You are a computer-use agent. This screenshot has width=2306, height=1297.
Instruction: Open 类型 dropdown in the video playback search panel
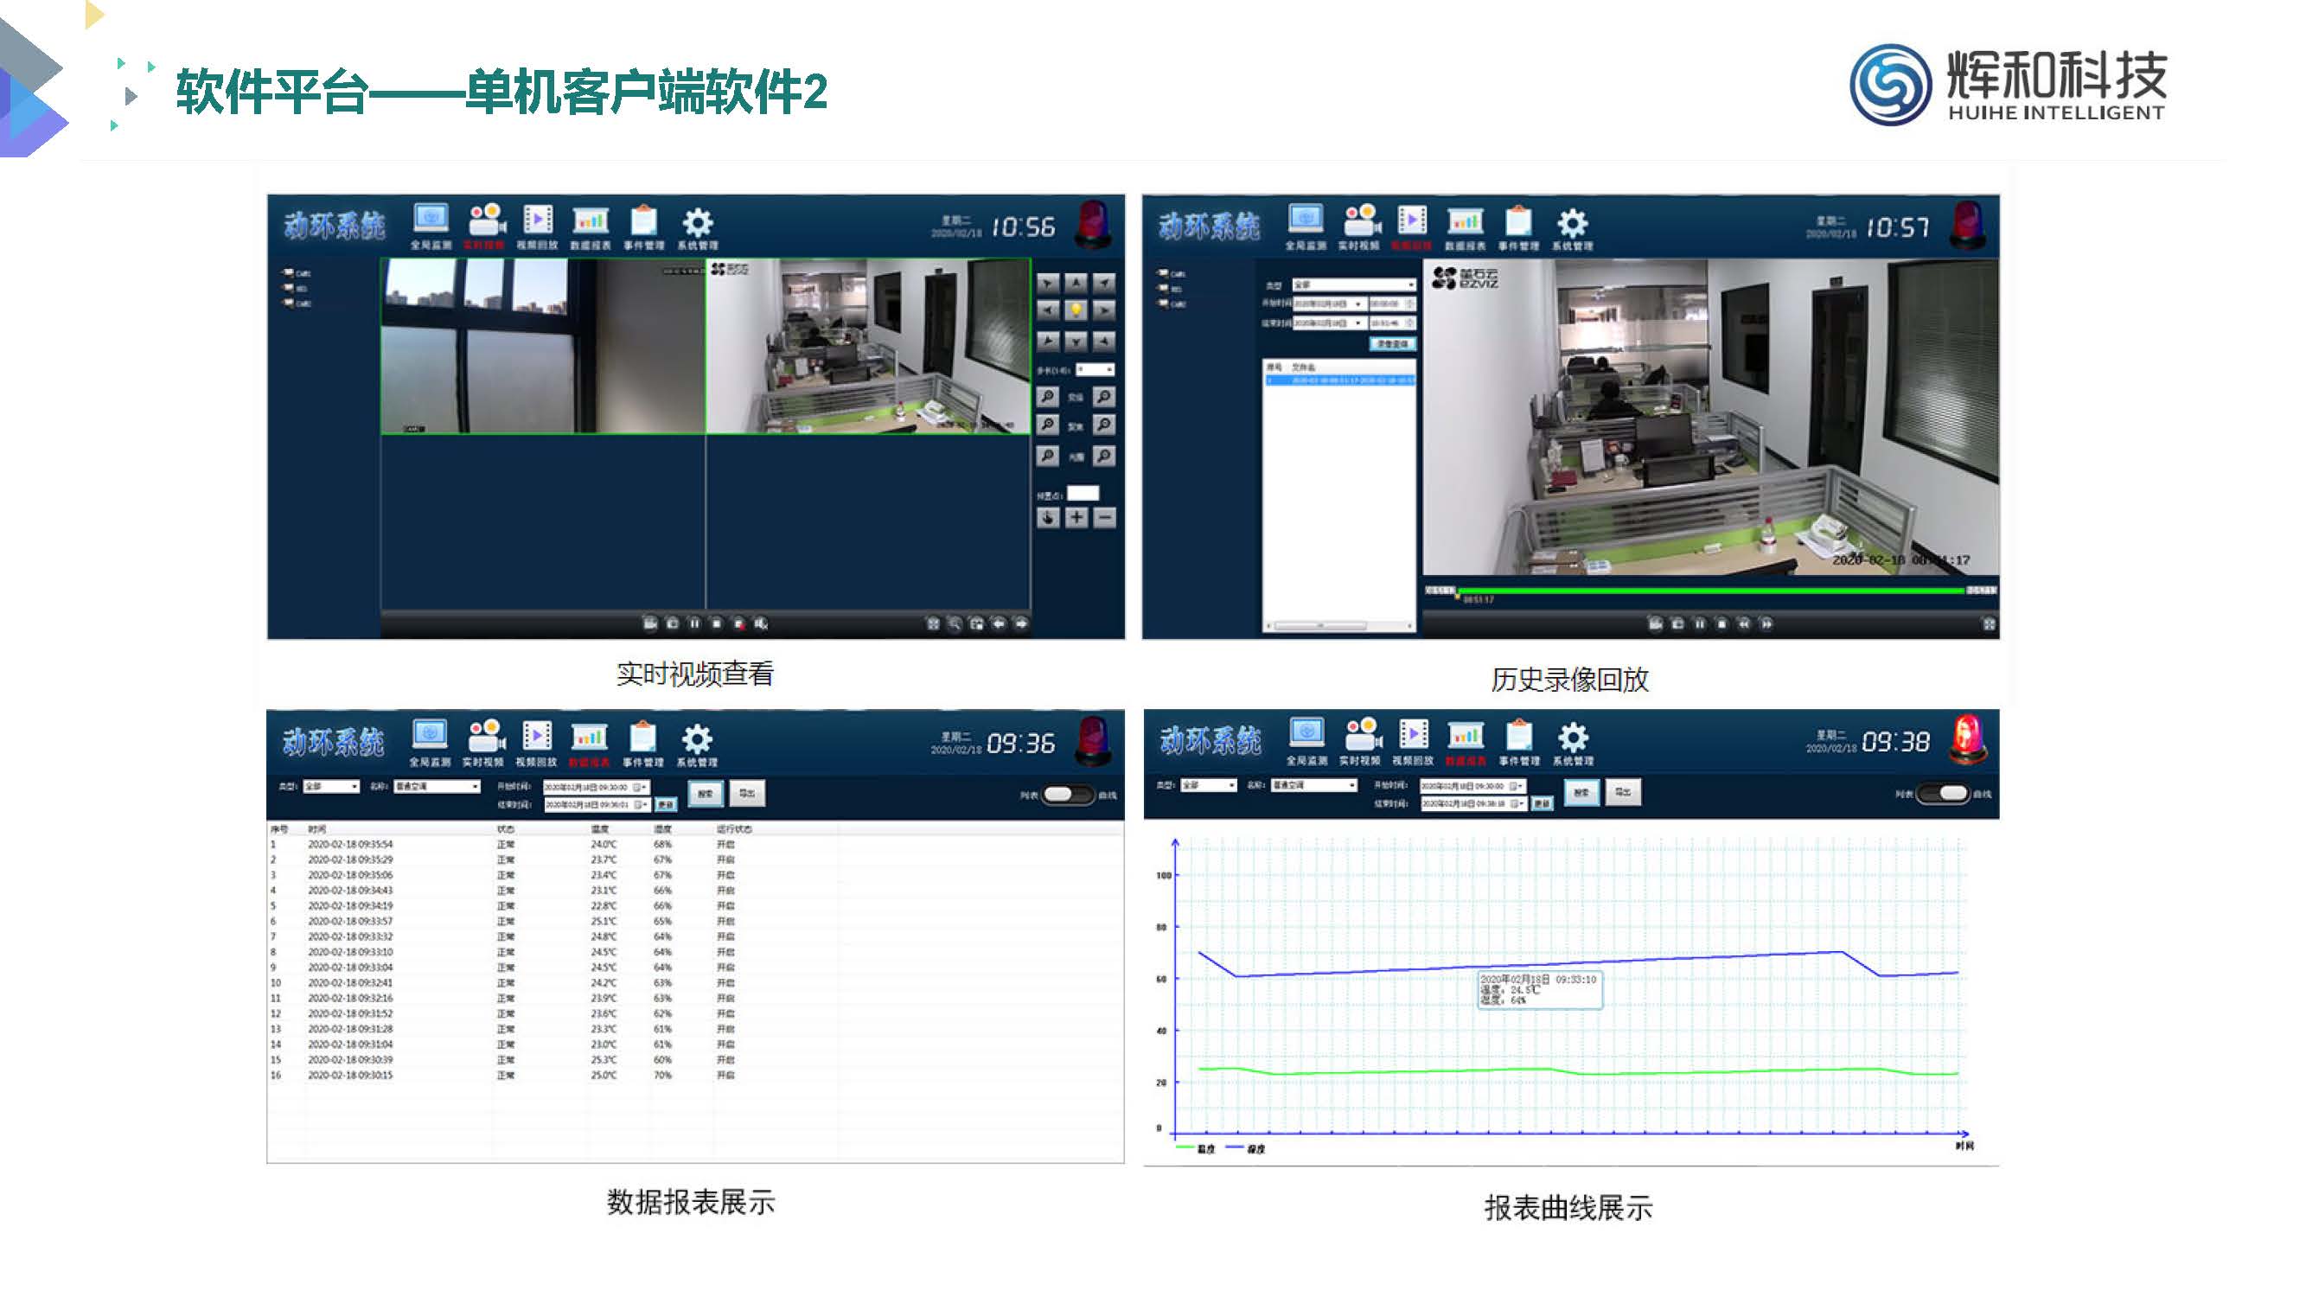[1354, 284]
